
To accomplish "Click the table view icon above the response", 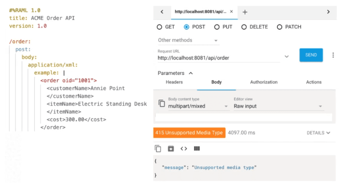I will coord(196,149).
